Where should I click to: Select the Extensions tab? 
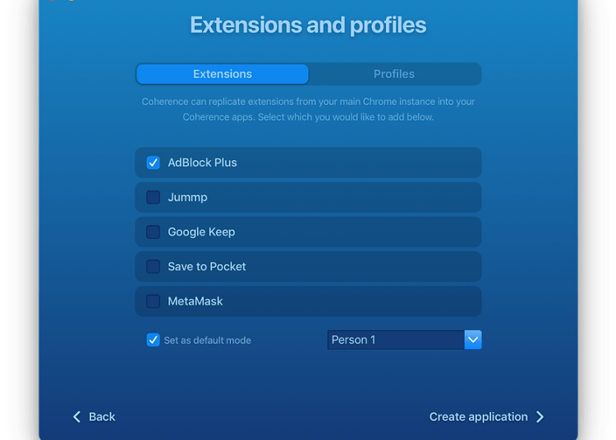pos(223,74)
